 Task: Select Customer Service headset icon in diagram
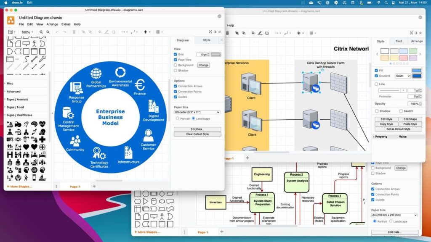[148, 136]
